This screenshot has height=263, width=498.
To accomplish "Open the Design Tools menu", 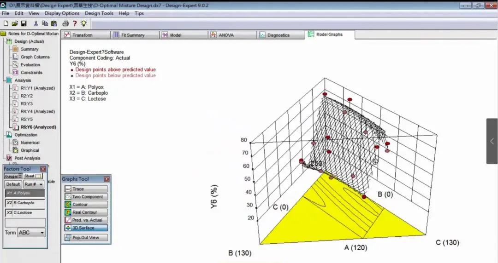I will [x=99, y=13].
